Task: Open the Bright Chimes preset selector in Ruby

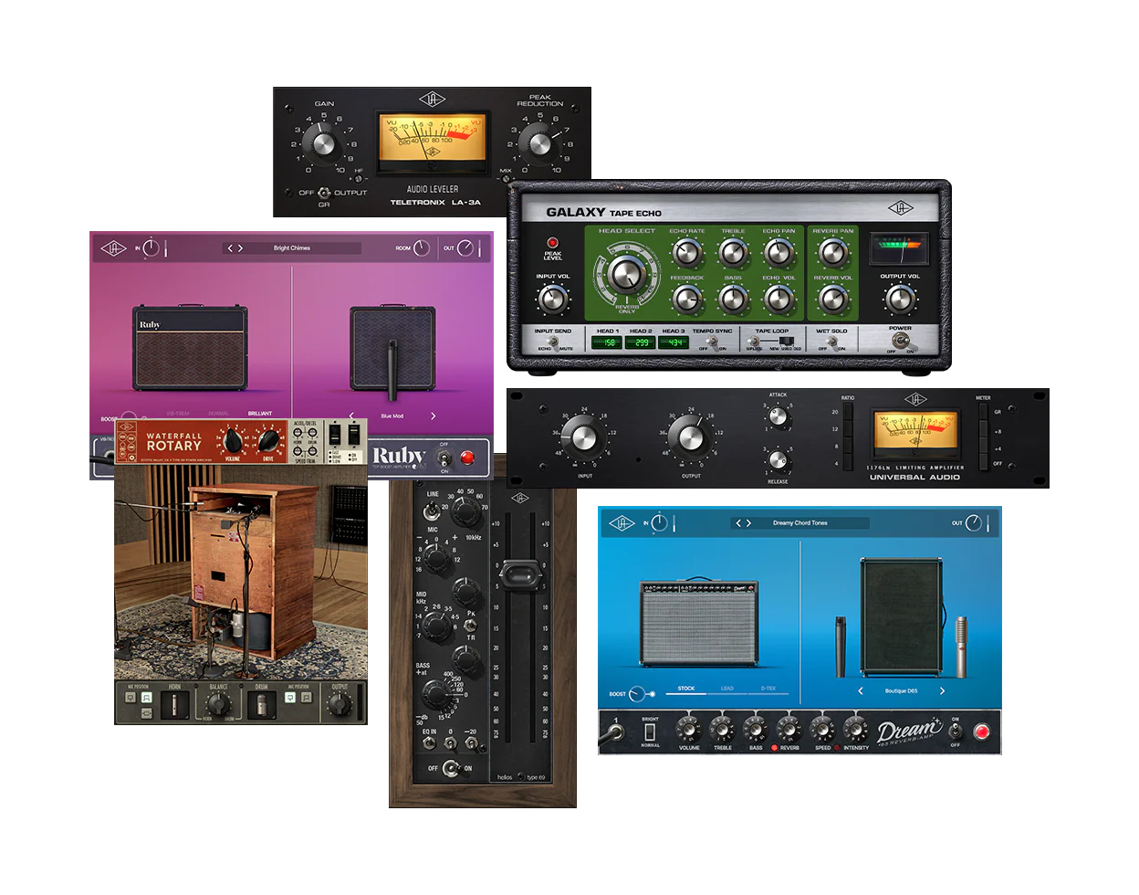Action: tap(292, 247)
